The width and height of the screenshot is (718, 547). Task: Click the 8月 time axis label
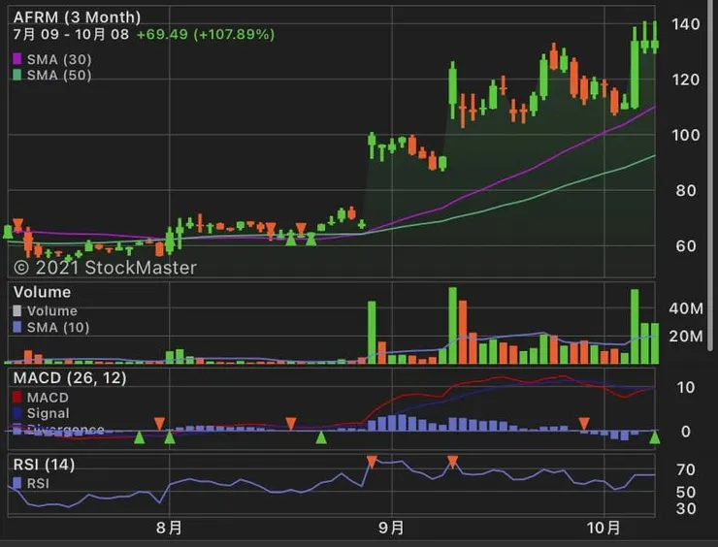click(169, 529)
